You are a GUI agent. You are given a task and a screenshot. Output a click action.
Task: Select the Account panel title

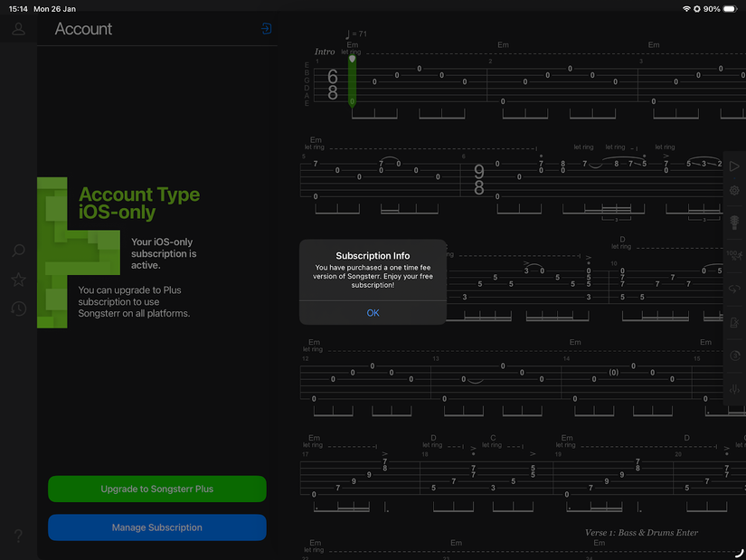83,29
